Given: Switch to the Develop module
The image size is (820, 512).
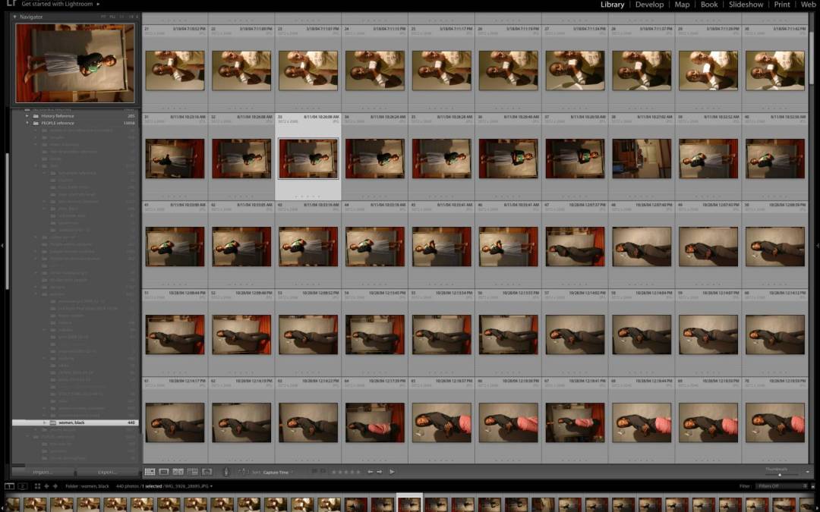Looking at the screenshot, I should (649, 5).
